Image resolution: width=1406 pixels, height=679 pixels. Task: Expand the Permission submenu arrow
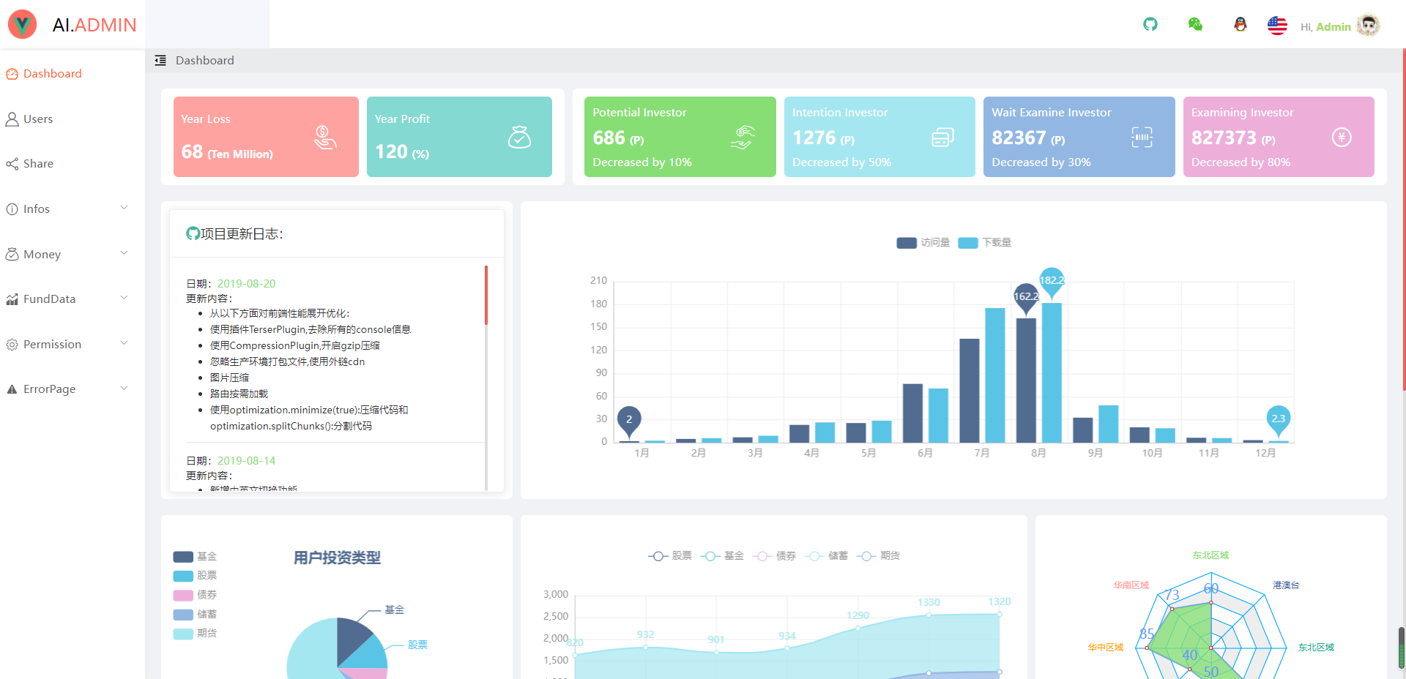click(x=124, y=343)
